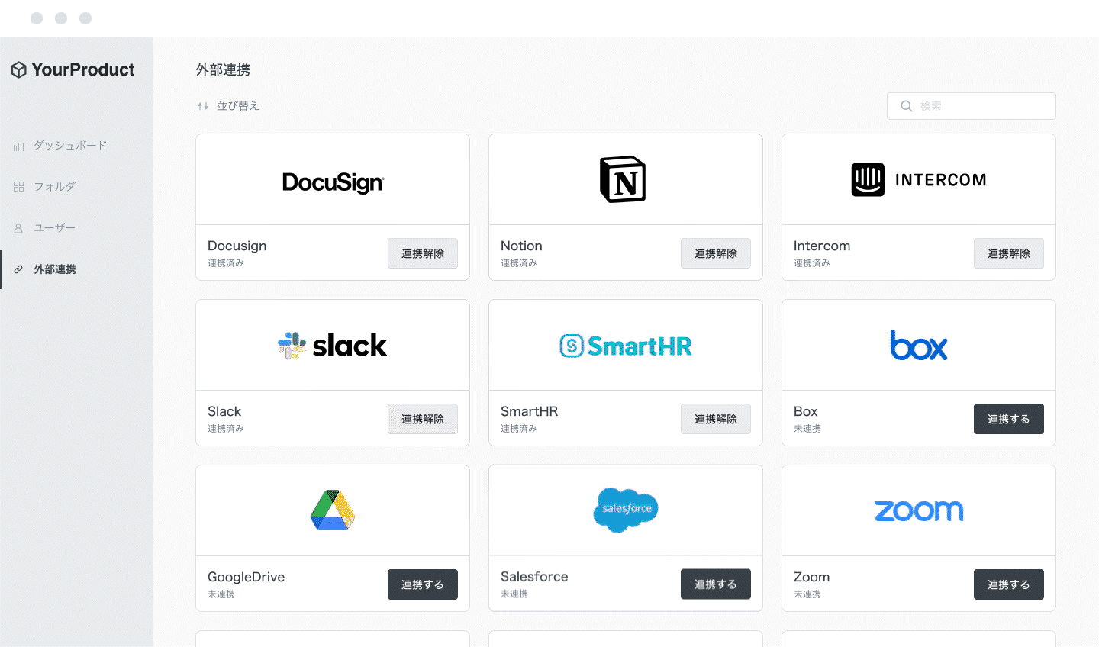
Task: Click the Salesforce cloud logo
Action: (x=626, y=510)
